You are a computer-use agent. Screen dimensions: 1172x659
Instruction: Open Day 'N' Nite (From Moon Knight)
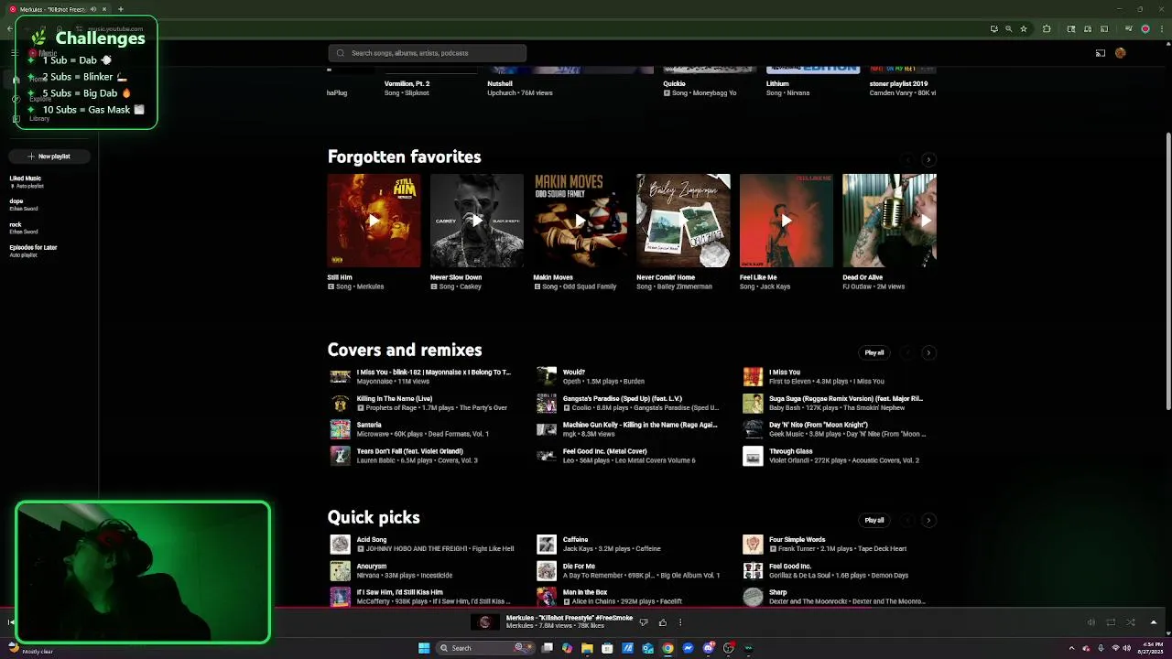[819, 425]
